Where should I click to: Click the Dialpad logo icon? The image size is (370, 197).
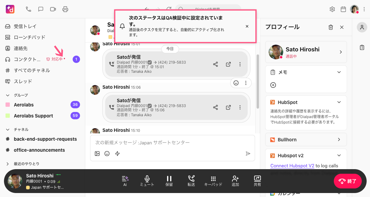click(x=10, y=9)
